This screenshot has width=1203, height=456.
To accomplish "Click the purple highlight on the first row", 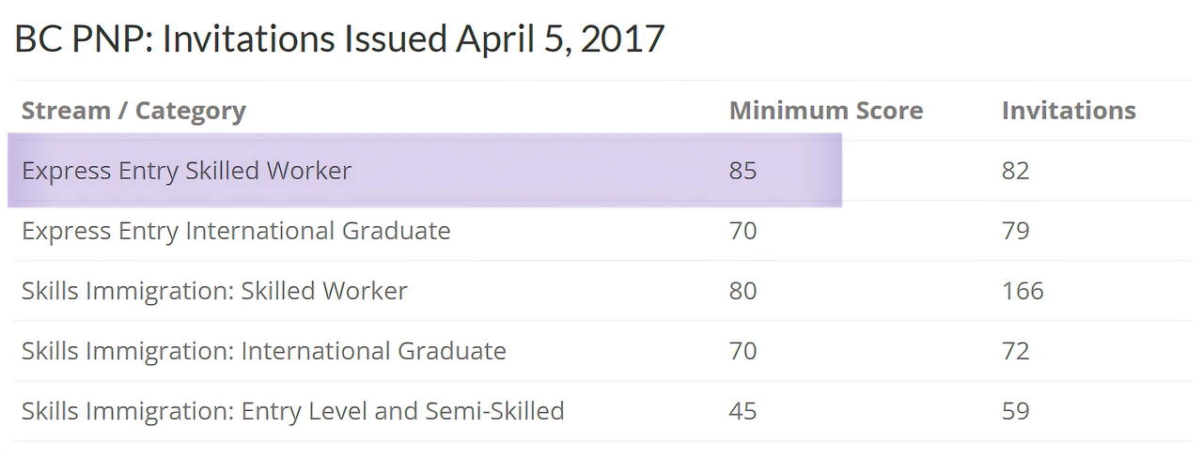I will point(425,170).
